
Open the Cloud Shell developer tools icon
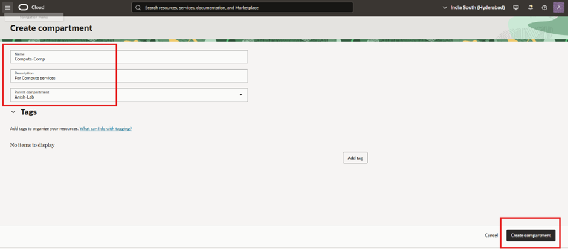click(515, 8)
